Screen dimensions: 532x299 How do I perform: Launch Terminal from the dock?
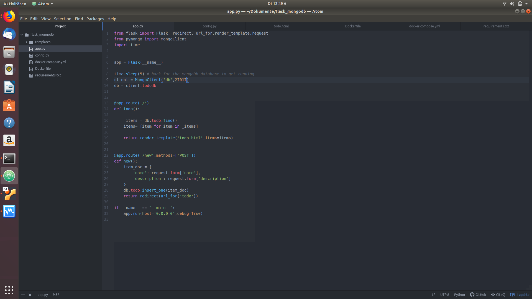[x=9, y=158]
